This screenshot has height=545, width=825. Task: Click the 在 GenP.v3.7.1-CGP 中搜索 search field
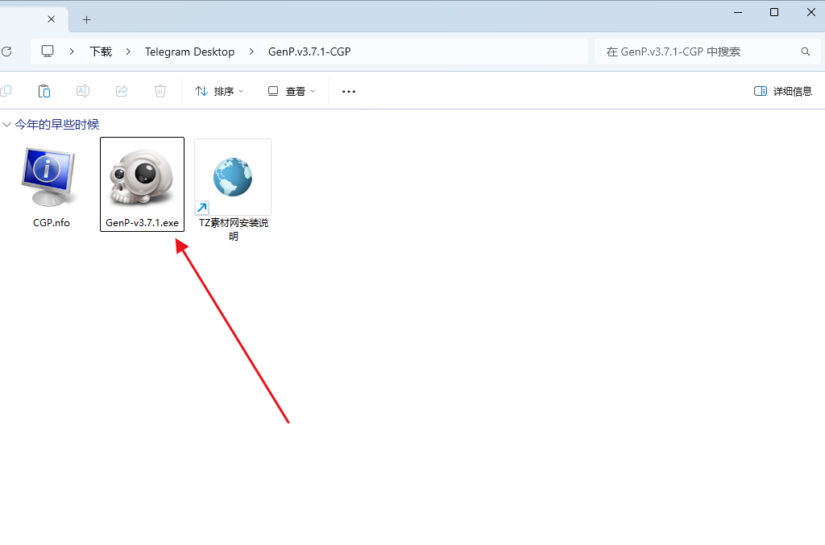[x=707, y=52]
